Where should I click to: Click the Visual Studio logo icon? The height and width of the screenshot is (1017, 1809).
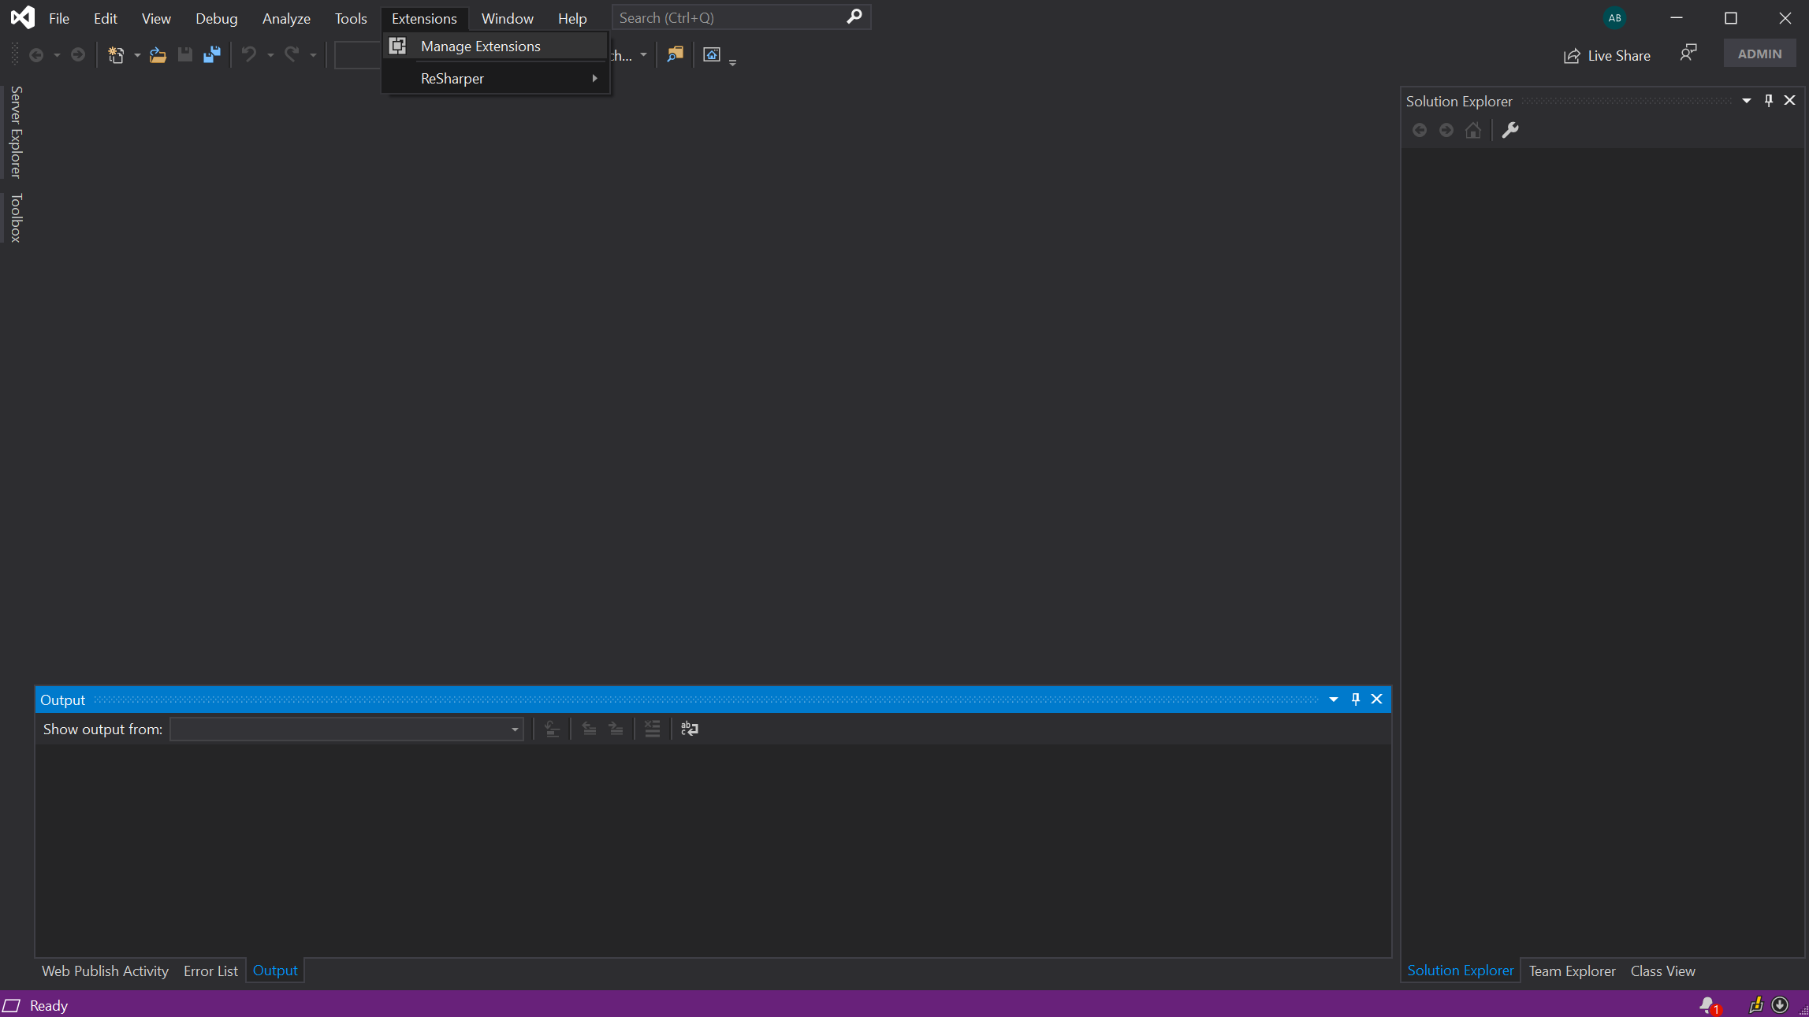[23, 17]
